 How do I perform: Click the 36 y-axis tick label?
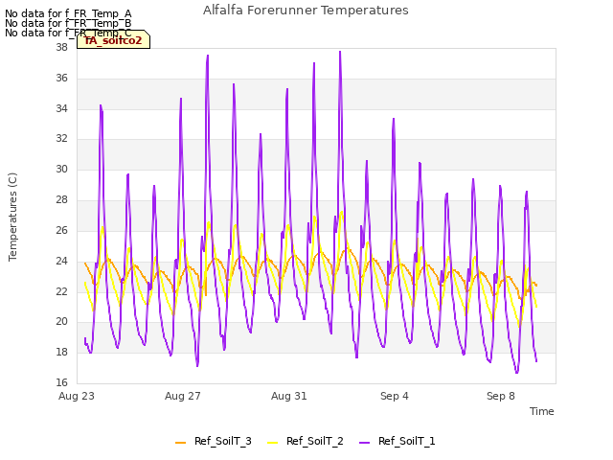pos(61,79)
